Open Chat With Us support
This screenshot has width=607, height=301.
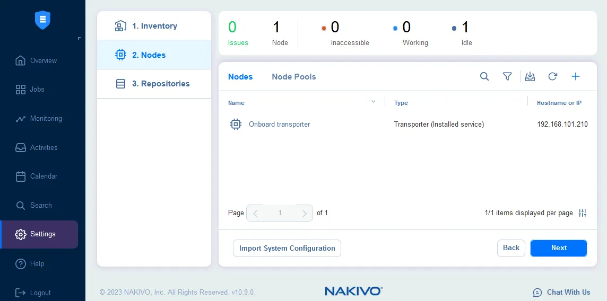pyautogui.click(x=561, y=292)
